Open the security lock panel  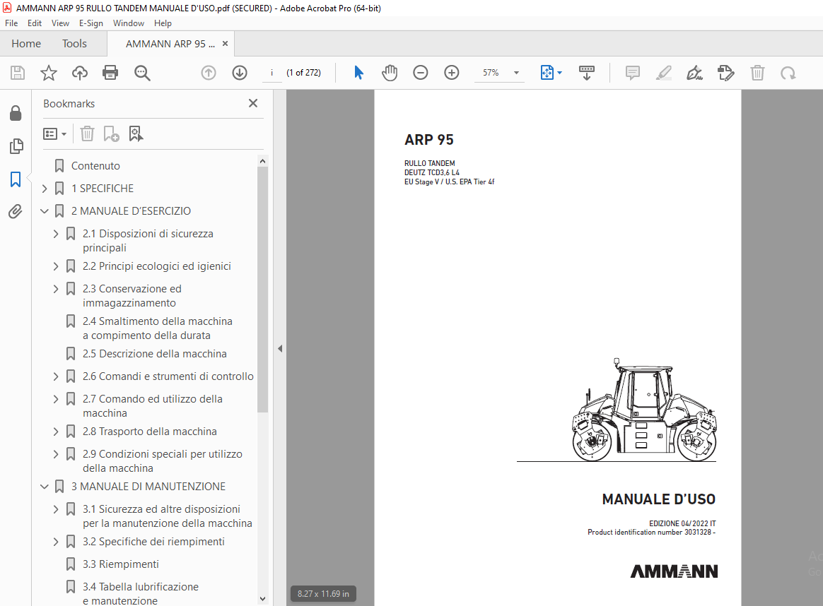point(16,113)
